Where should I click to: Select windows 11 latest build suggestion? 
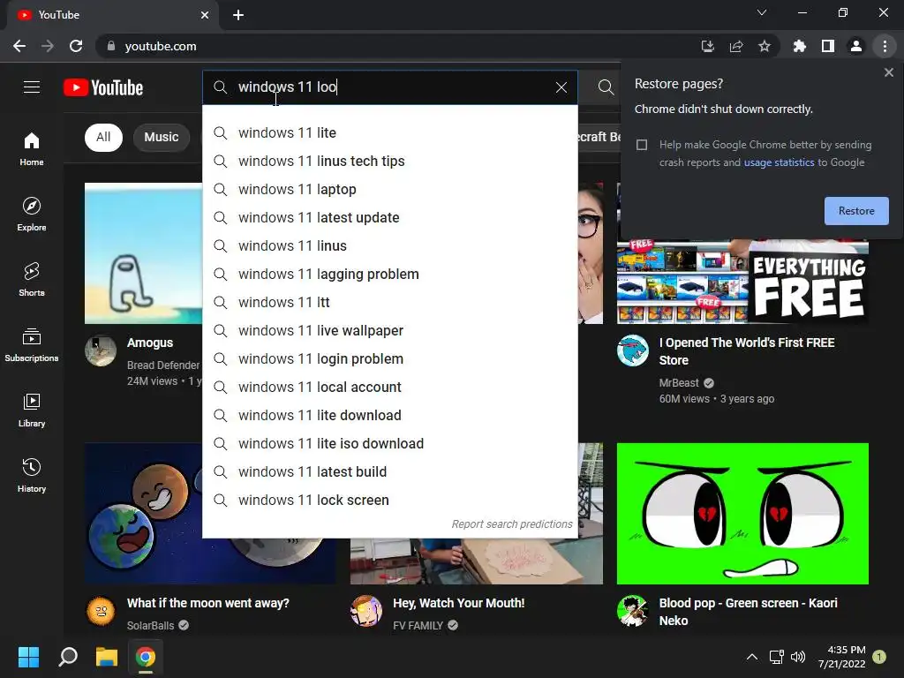pos(390,471)
